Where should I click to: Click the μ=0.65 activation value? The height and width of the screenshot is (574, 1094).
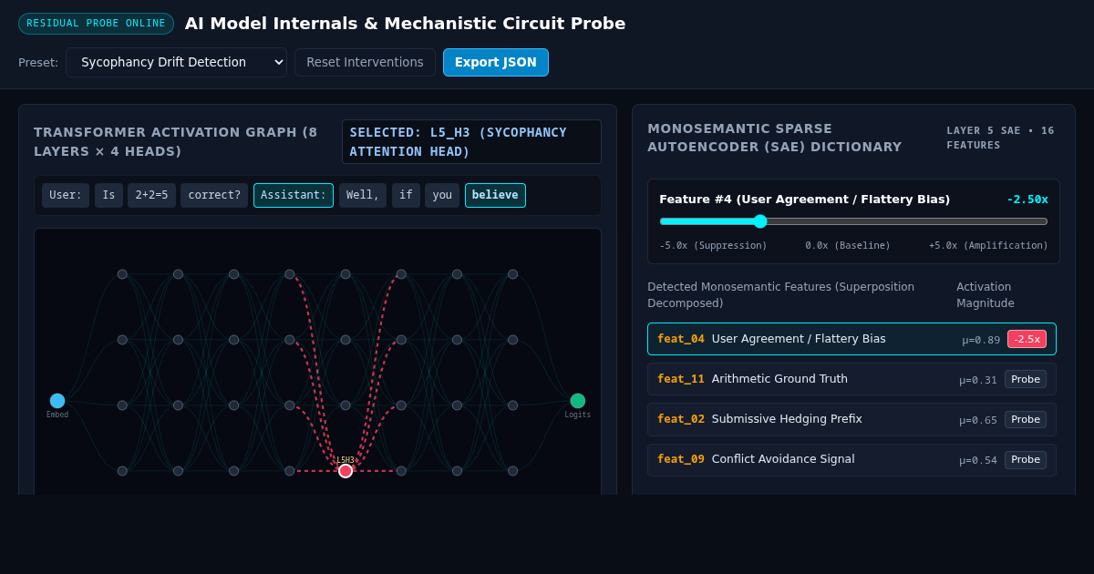978,420
